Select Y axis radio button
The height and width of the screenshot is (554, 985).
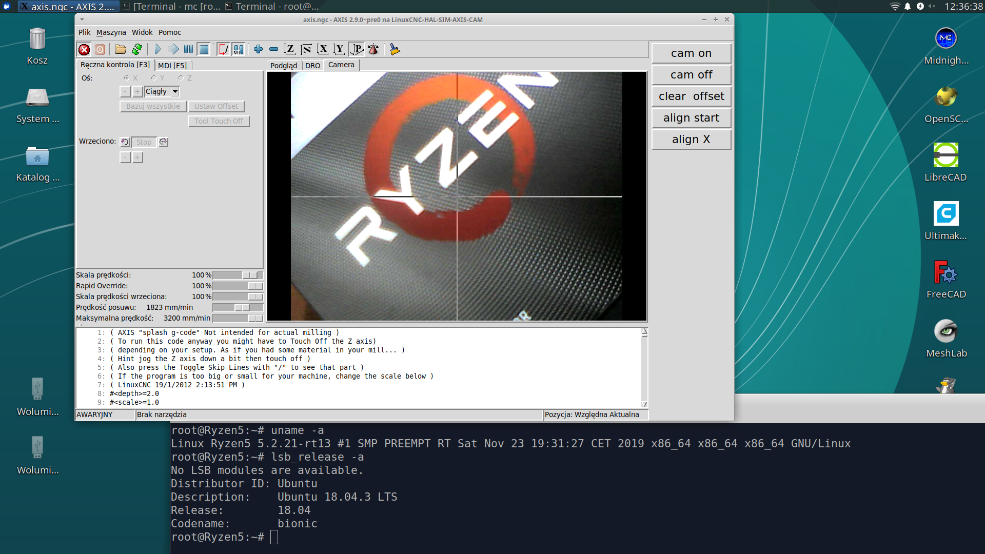point(153,78)
